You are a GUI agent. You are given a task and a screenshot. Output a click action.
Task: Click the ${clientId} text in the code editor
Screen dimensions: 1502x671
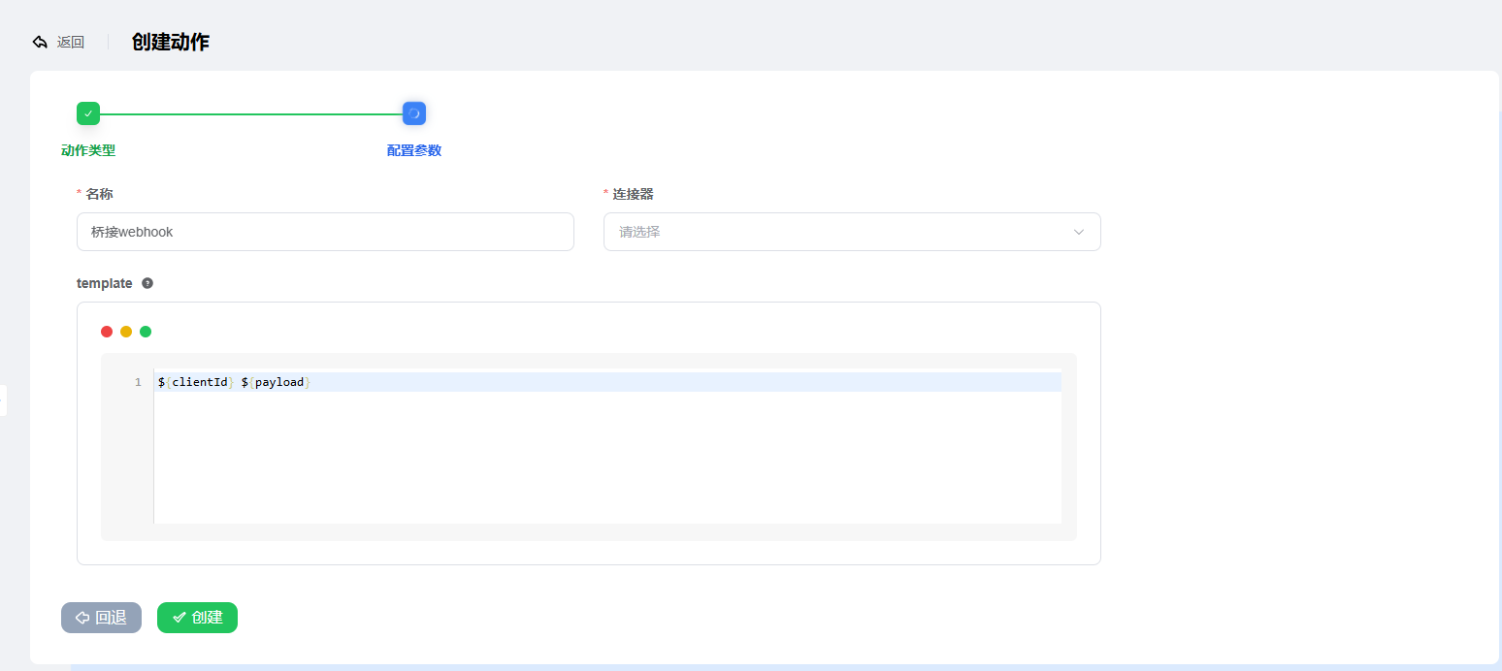click(x=196, y=382)
